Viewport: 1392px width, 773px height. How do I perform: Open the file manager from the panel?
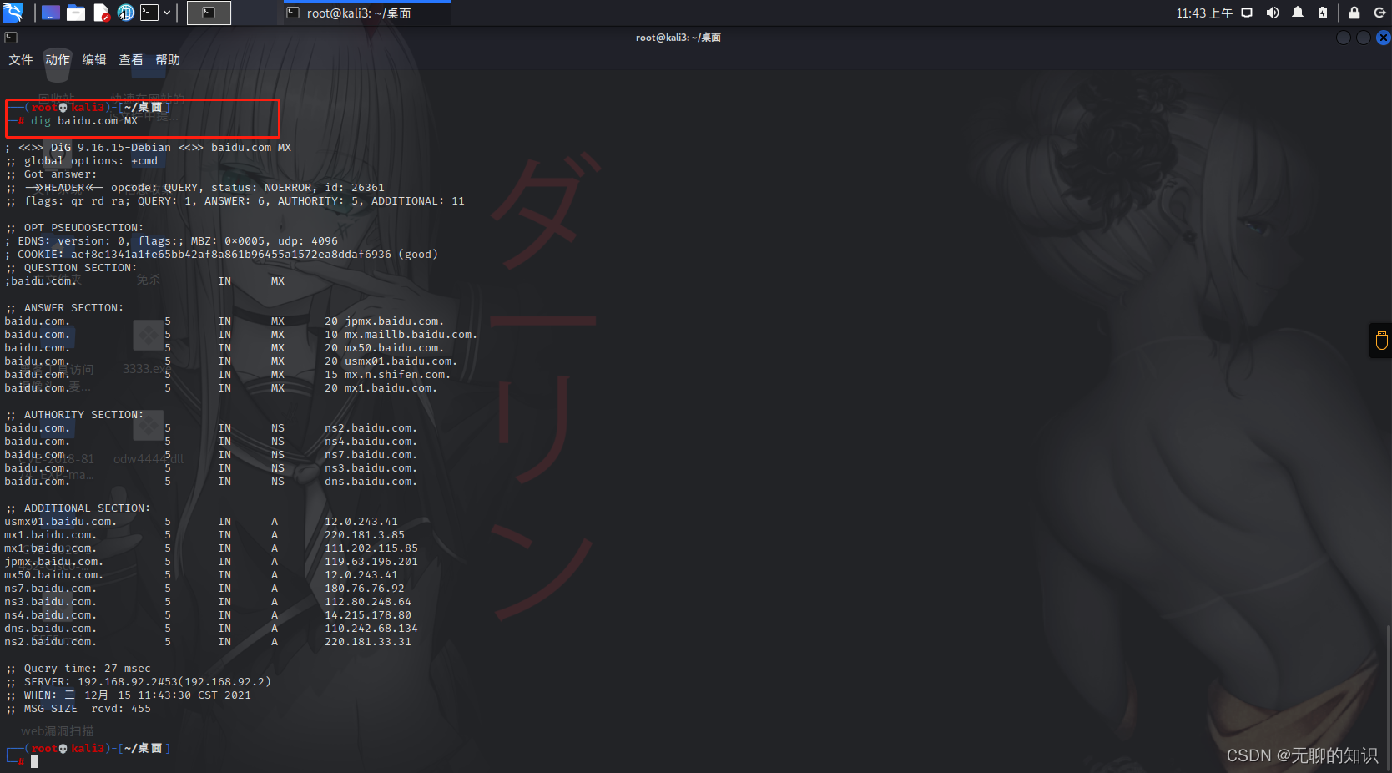click(x=76, y=13)
